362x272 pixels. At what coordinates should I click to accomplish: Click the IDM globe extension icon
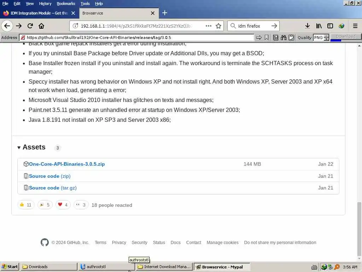[x=341, y=26]
